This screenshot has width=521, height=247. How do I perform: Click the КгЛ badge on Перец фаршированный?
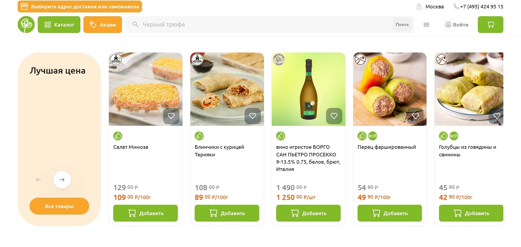click(x=372, y=136)
